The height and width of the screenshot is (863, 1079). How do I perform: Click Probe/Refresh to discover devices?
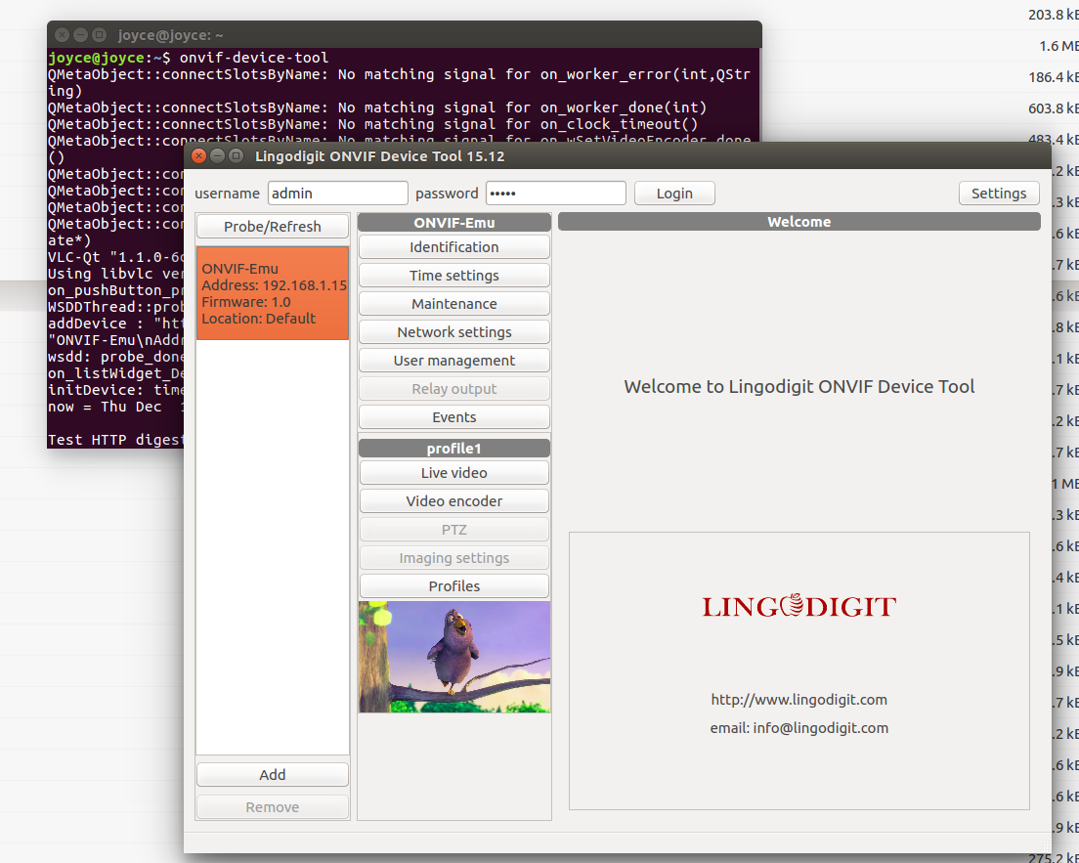[273, 227]
